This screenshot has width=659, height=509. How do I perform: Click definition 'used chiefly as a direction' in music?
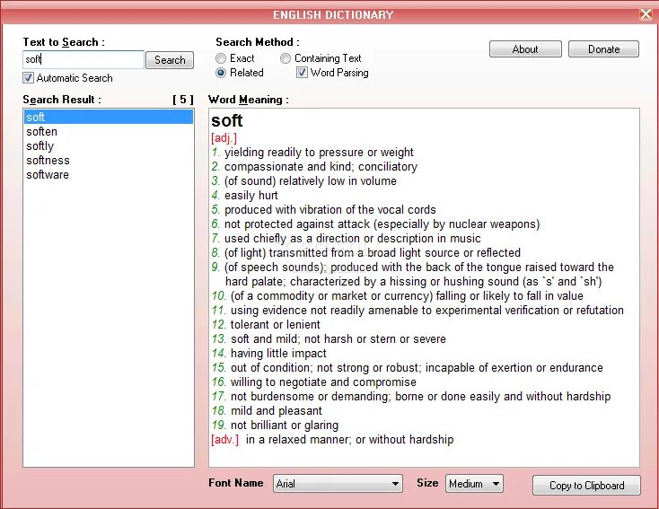[x=353, y=238]
